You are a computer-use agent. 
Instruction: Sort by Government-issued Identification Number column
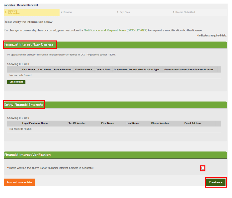pos(189,70)
